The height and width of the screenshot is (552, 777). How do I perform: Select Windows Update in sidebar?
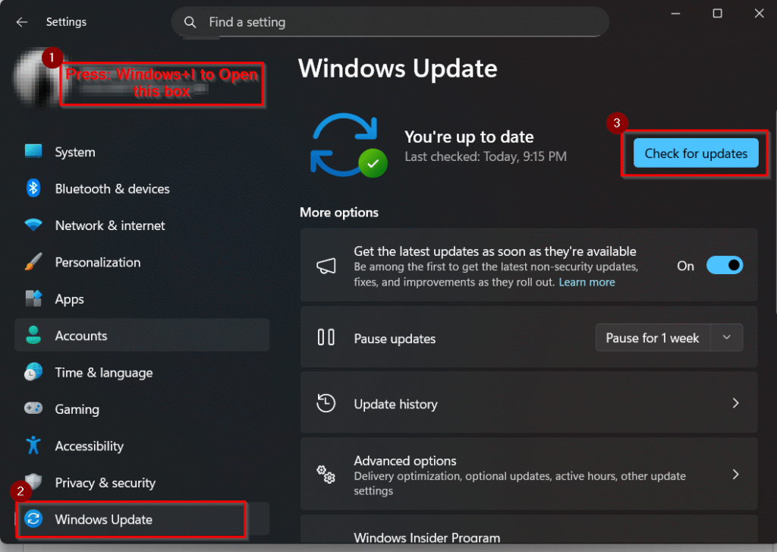(x=142, y=519)
